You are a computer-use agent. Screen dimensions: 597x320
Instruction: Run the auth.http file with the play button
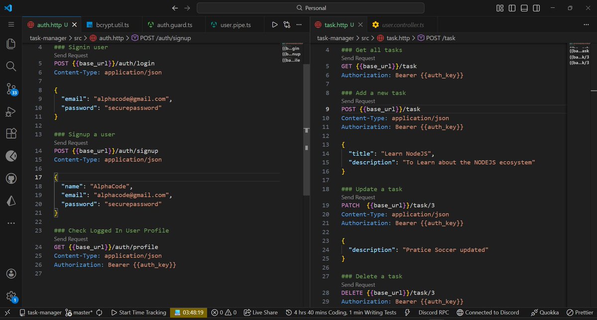pos(275,23)
